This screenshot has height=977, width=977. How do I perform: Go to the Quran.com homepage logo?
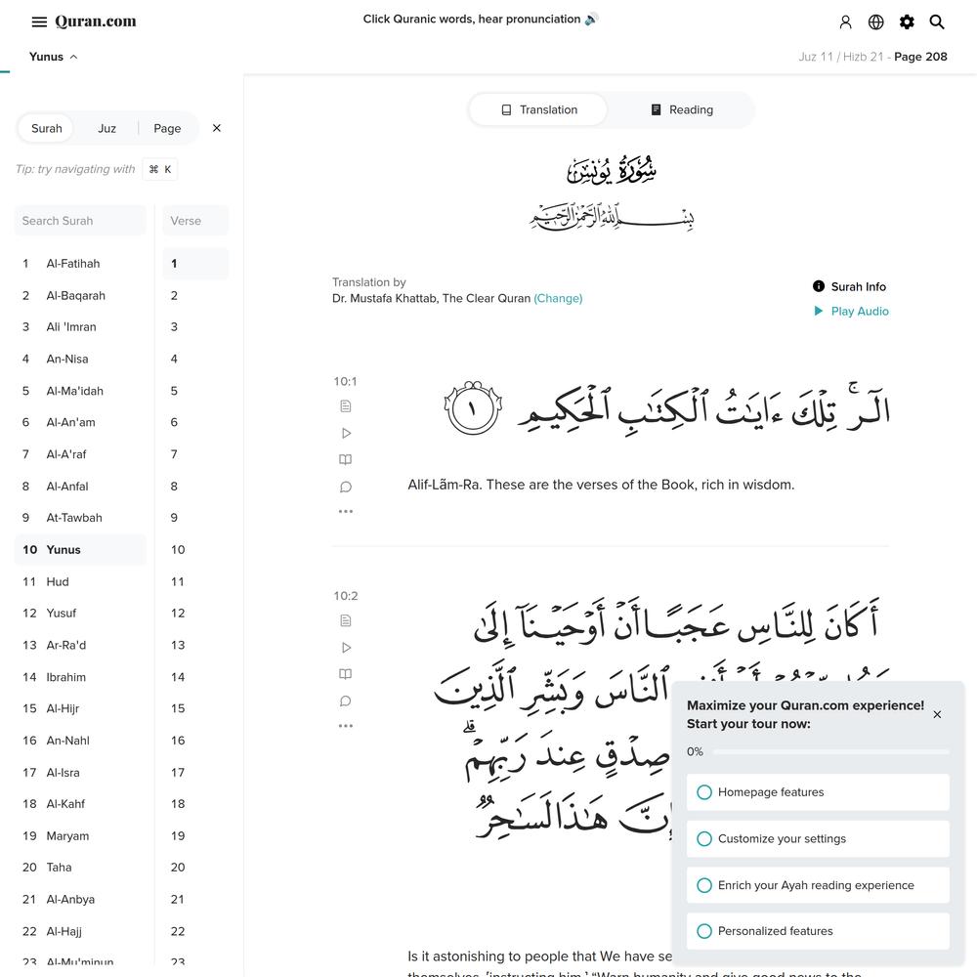click(96, 21)
